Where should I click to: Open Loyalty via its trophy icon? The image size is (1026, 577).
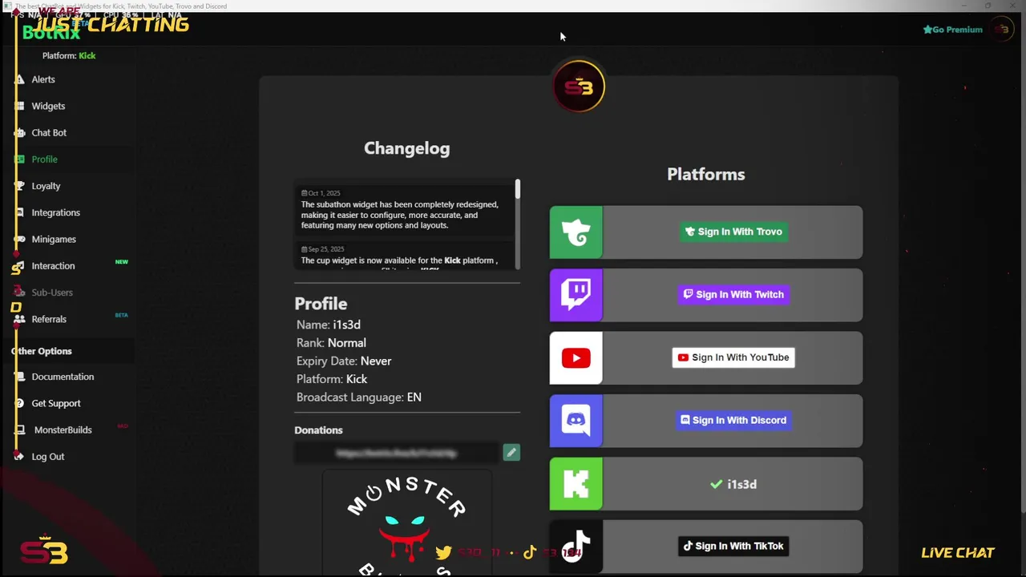[x=20, y=186]
